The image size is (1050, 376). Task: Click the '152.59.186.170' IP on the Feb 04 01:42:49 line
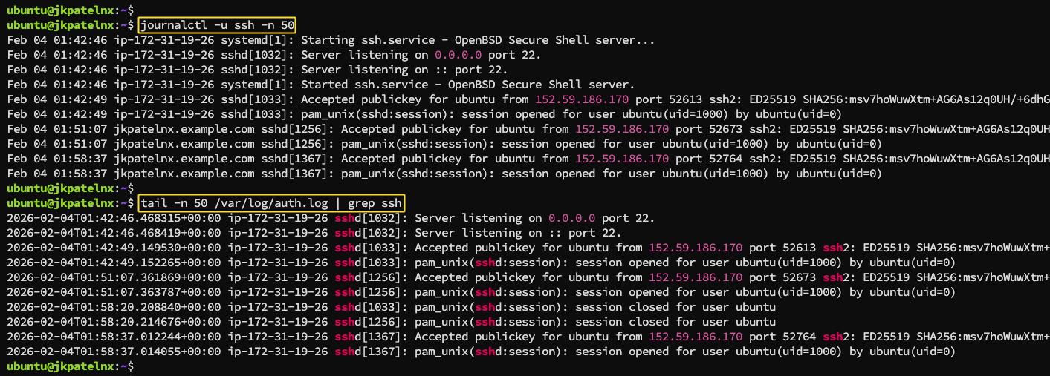pyautogui.click(x=582, y=99)
